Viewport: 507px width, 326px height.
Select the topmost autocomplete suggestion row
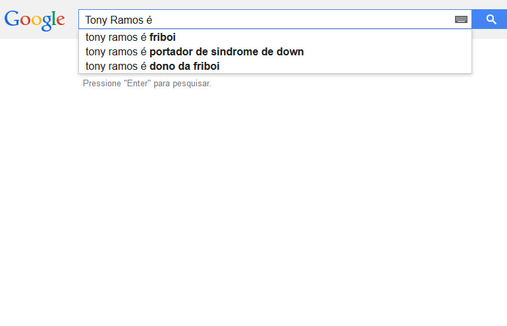[275, 37]
